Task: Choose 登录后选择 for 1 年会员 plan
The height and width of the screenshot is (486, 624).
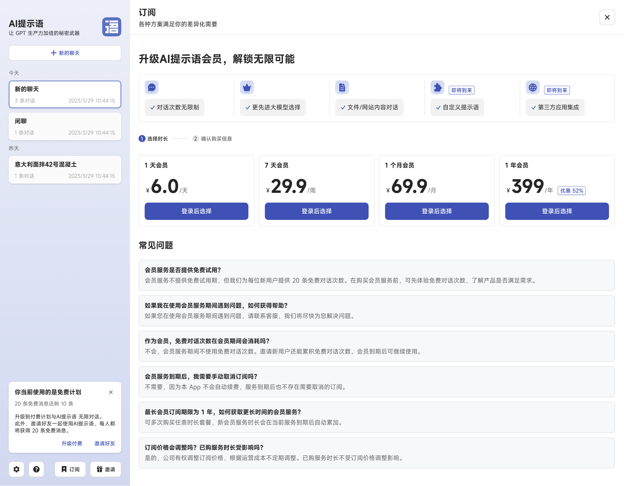Action: point(557,211)
